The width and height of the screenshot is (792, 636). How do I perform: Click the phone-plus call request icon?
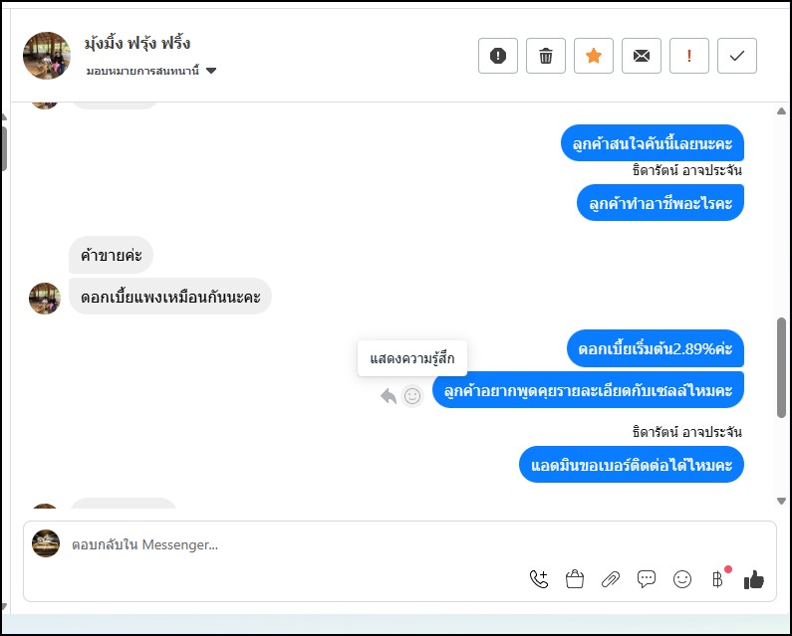pos(539,578)
